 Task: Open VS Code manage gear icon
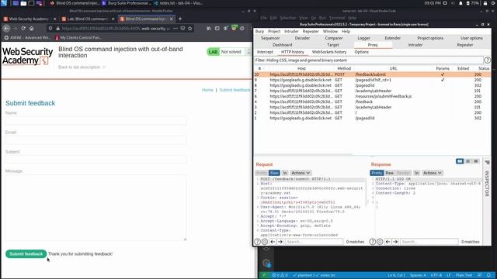pyautogui.click(x=266, y=263)
